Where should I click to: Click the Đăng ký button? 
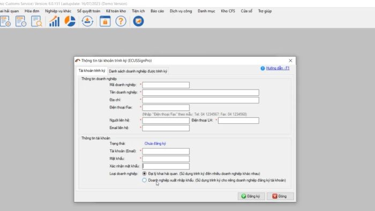251,196
